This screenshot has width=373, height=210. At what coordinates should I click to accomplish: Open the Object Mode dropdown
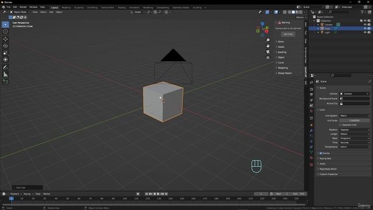pyautogui.click(x=20, y=12)
